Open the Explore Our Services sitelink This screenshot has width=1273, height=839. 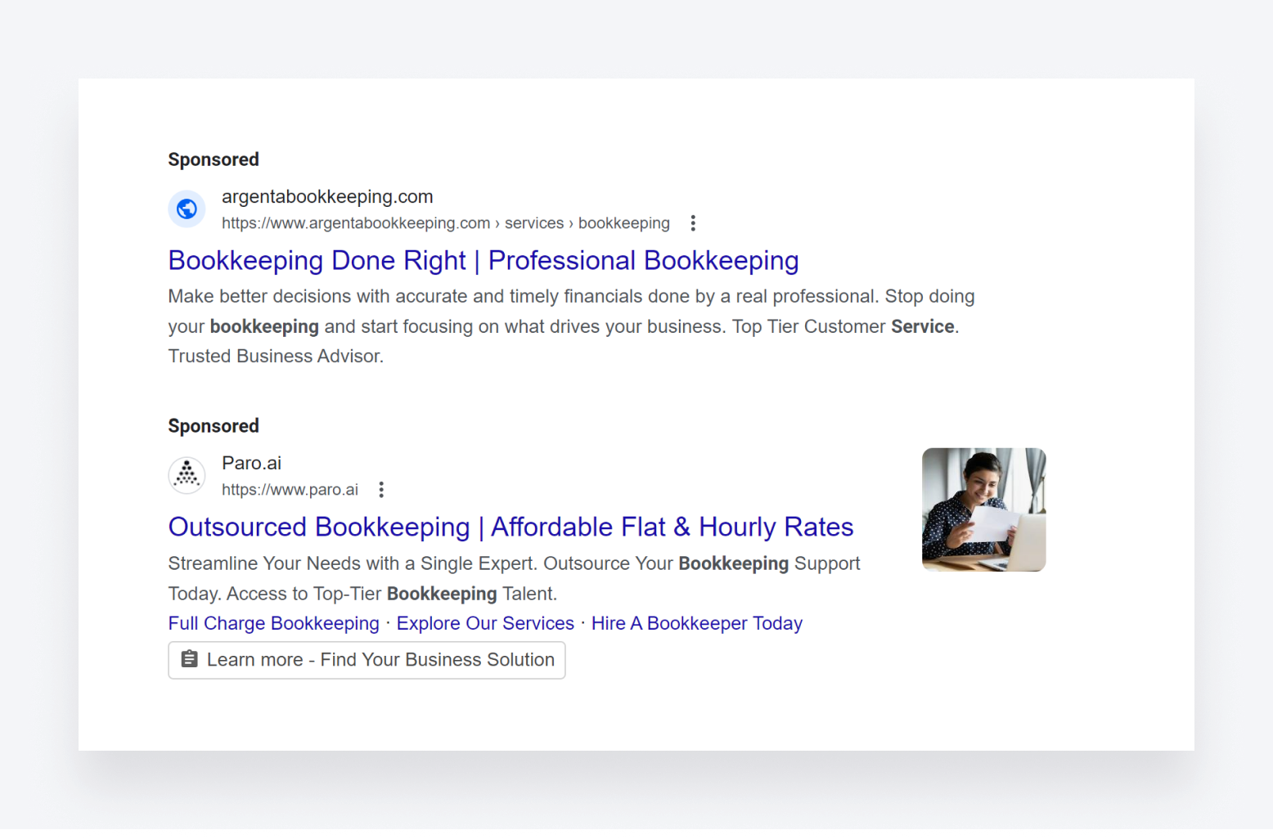point(484,623)
